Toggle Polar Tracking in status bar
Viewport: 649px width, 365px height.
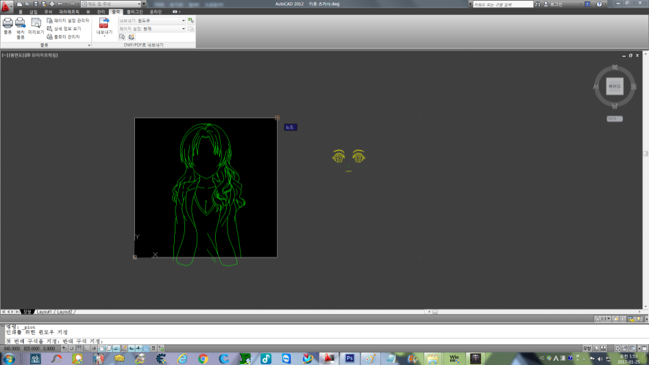[x=94, y=349]
